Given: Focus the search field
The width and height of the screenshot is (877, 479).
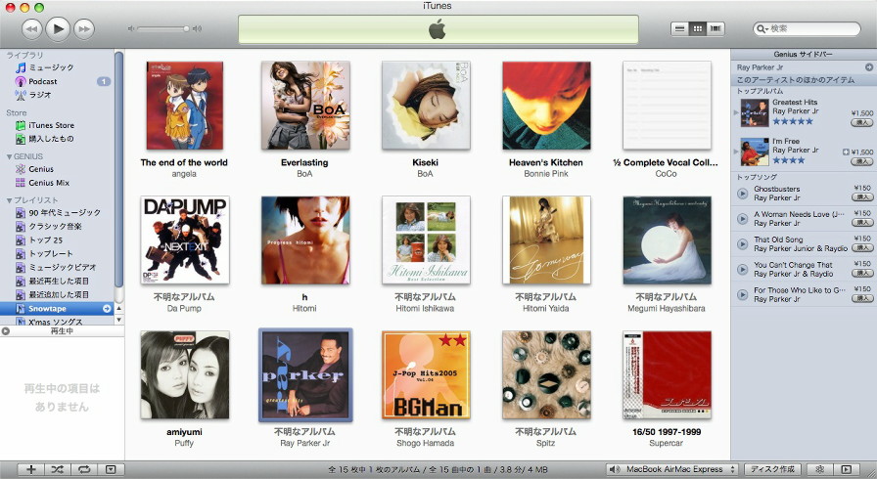Looking at the screenshot, I should pyautogui.click(x=807, y=28).
